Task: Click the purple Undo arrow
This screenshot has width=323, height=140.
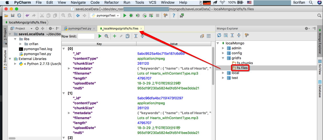Action: [x=27, y=16]
